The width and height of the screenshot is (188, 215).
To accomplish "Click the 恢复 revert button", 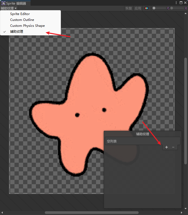I will [128, 8].
